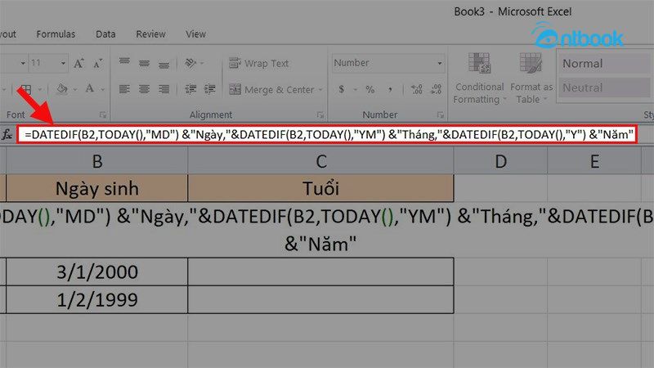This screenshot has width=654, height=368.
Task: Select column B header
Action: tap(96, 161)
